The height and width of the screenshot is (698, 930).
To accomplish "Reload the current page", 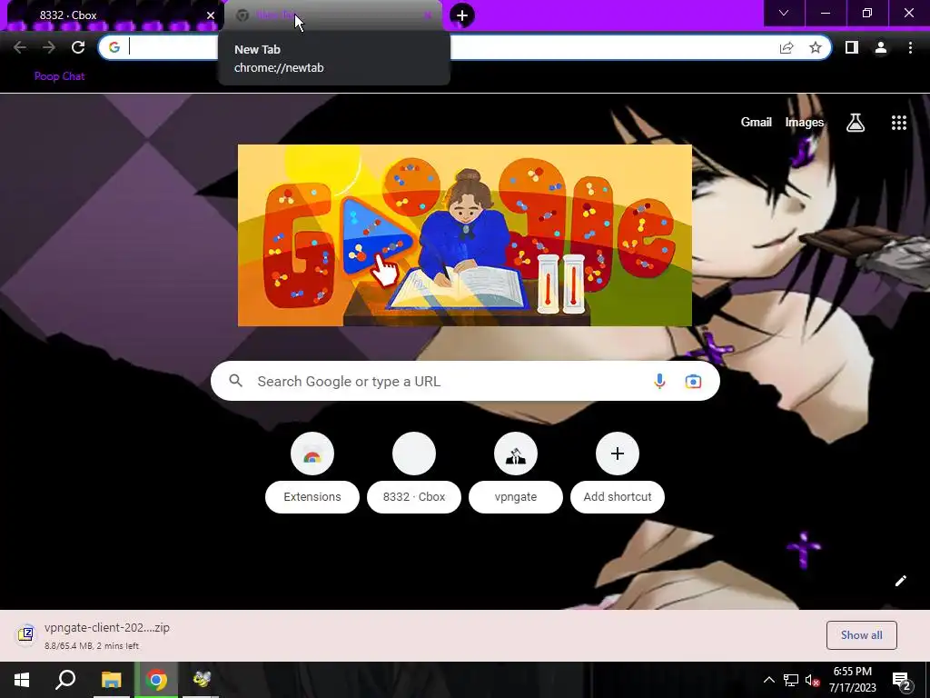I will coord(78,47).
